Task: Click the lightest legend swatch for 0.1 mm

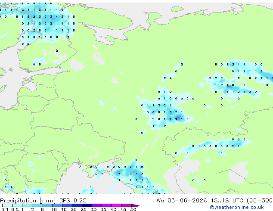Action: click(x=7, y=205)
